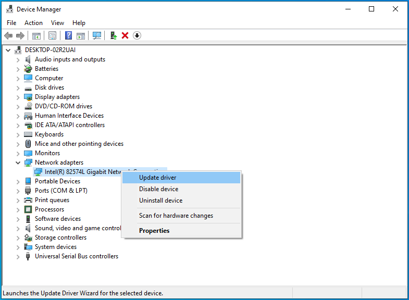
Task: Expand the Audio inputs and outputs chevron
Action: (18, 60)
